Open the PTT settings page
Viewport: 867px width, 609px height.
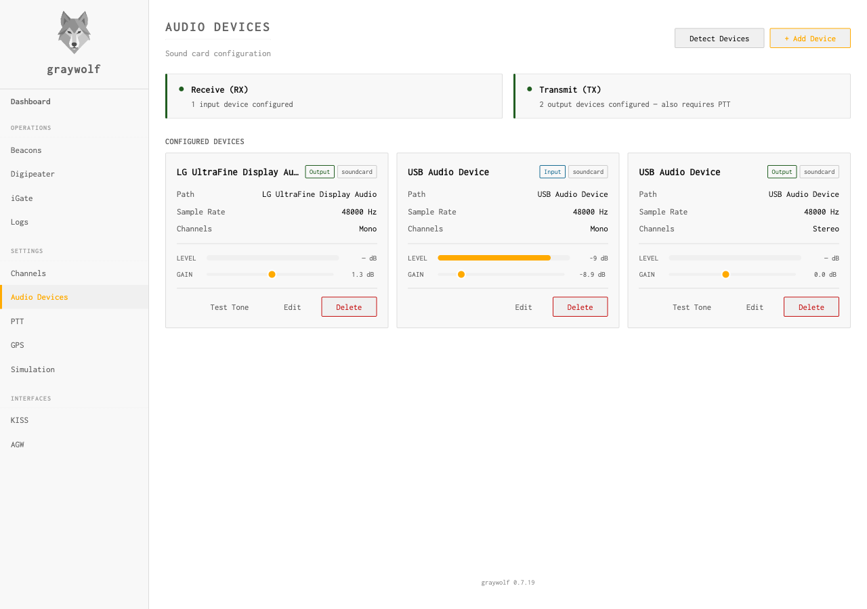point(17,321)
